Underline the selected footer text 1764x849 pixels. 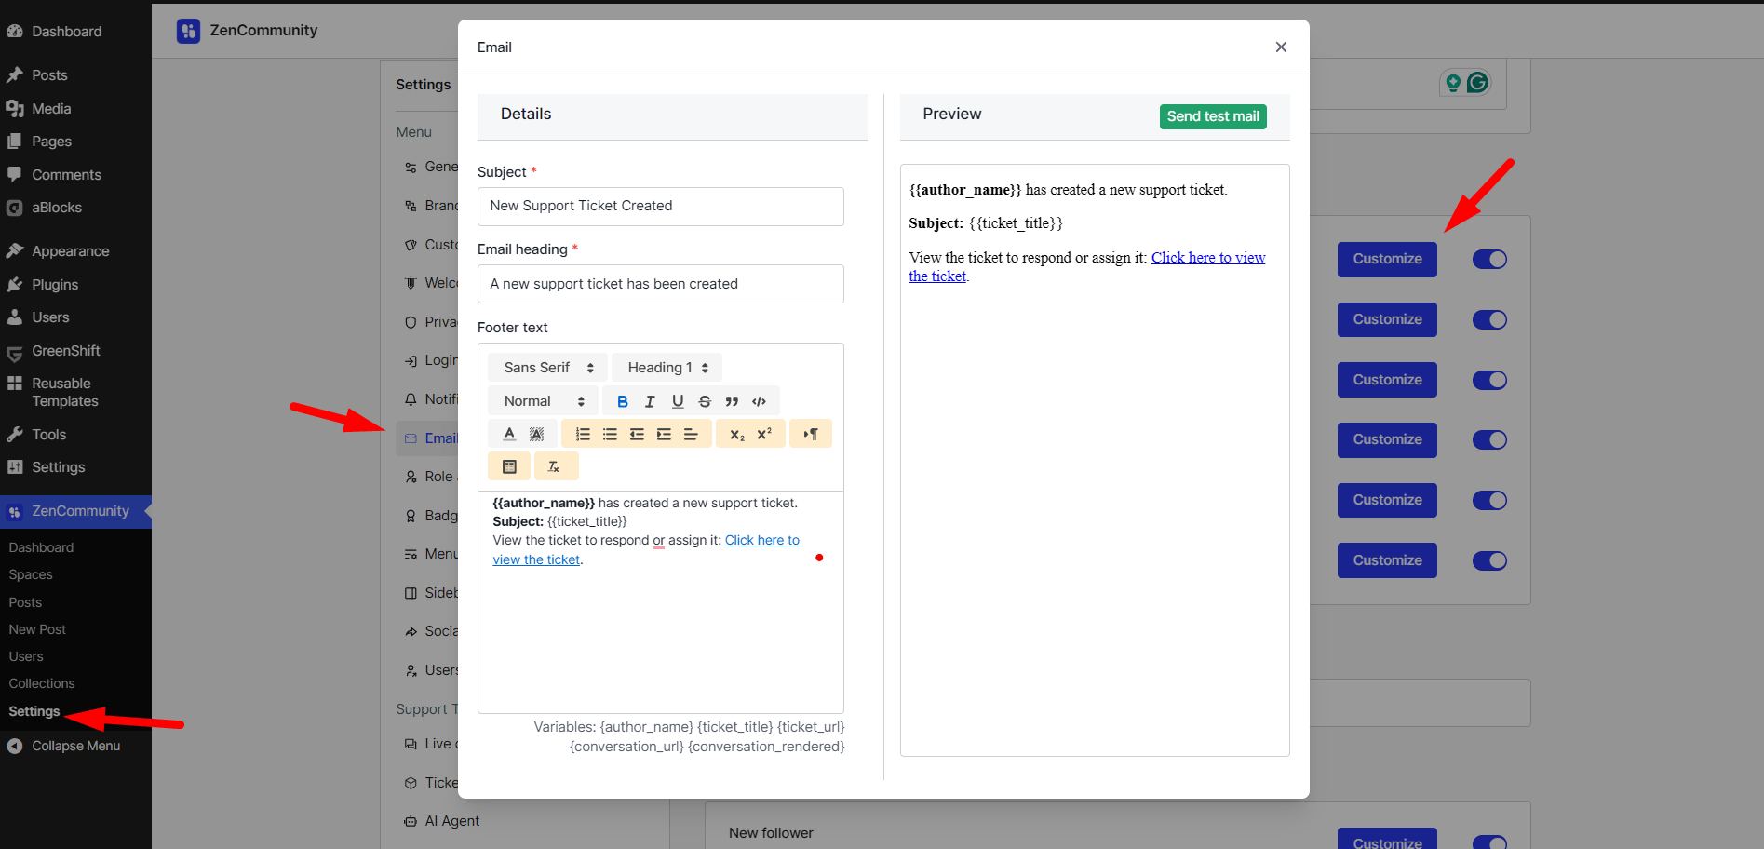tap(678, 401)
